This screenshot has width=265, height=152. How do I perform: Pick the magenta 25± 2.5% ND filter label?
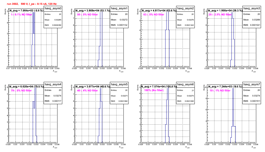[x=220, y=15]
